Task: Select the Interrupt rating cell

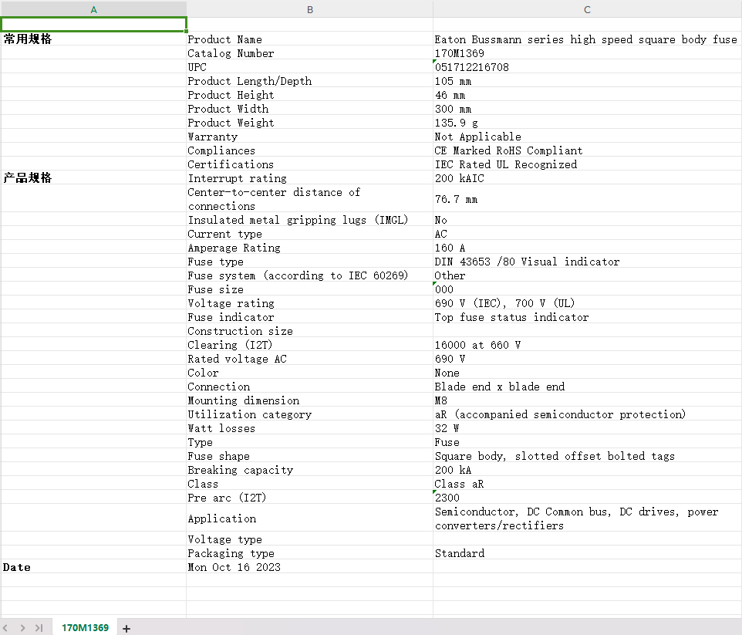Action: [x=309, y=178]
